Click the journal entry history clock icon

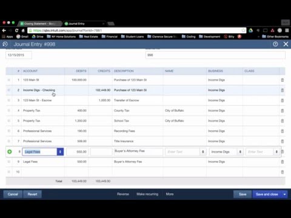pos(5,44)
